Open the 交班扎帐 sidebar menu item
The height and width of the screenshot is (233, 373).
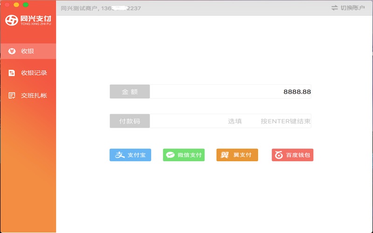pos(28,96)
